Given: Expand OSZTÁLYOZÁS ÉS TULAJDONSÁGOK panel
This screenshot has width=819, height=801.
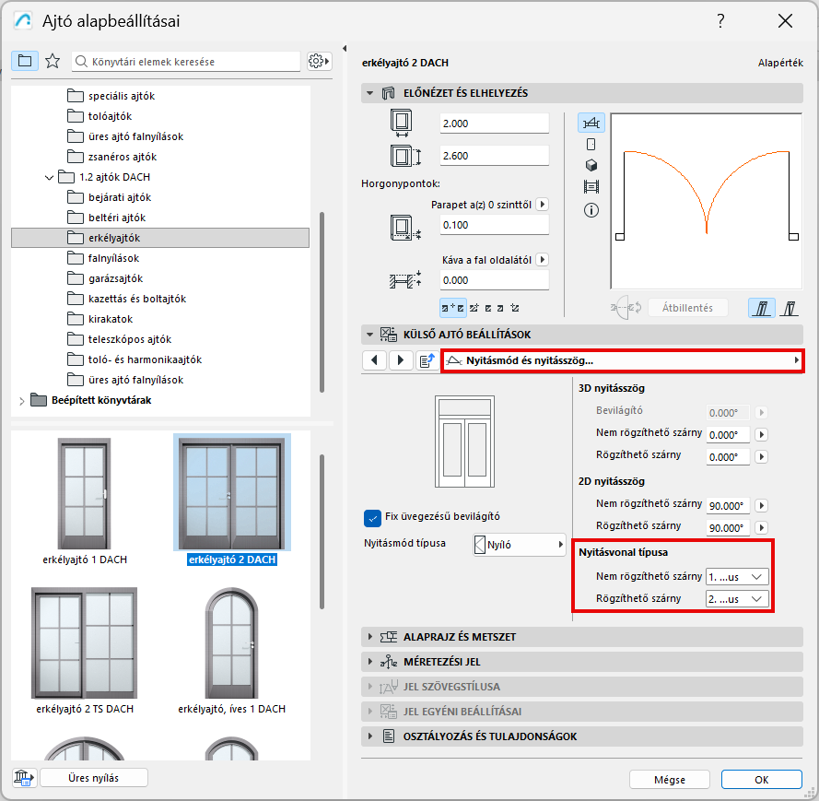Looking at the screenshot, I should 369,736.
